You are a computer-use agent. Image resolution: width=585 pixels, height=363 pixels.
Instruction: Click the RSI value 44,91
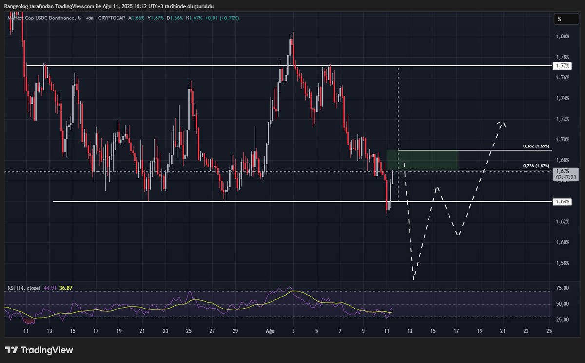point(50,288)
